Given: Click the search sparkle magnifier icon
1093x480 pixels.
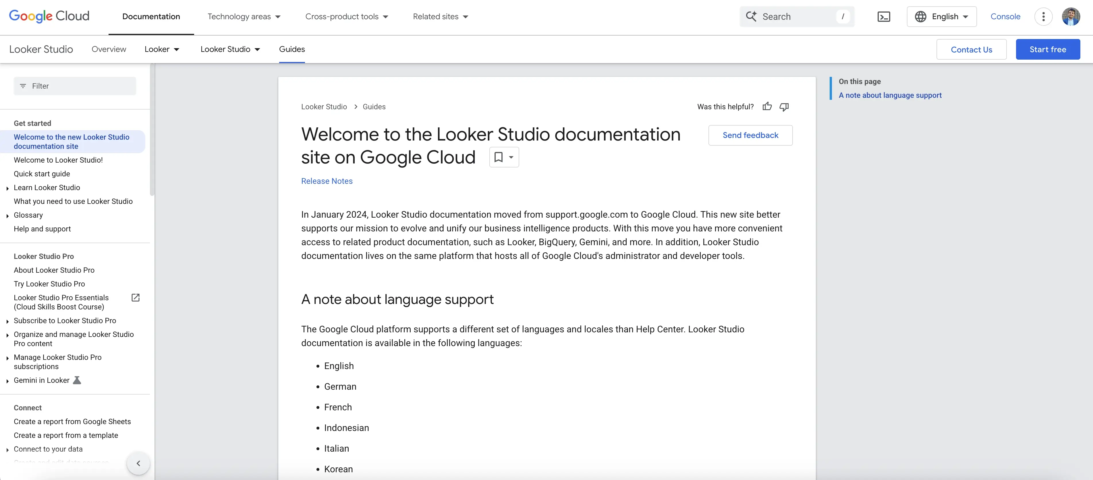Looking at the screenshot, I should (751, 17).
